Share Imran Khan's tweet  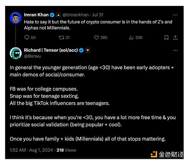[x=175, y=37]
